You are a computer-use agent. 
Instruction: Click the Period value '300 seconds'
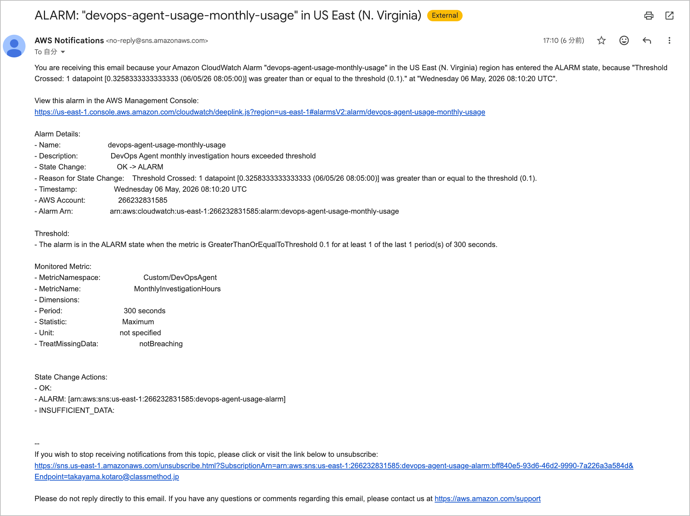[x=145, y=311]
